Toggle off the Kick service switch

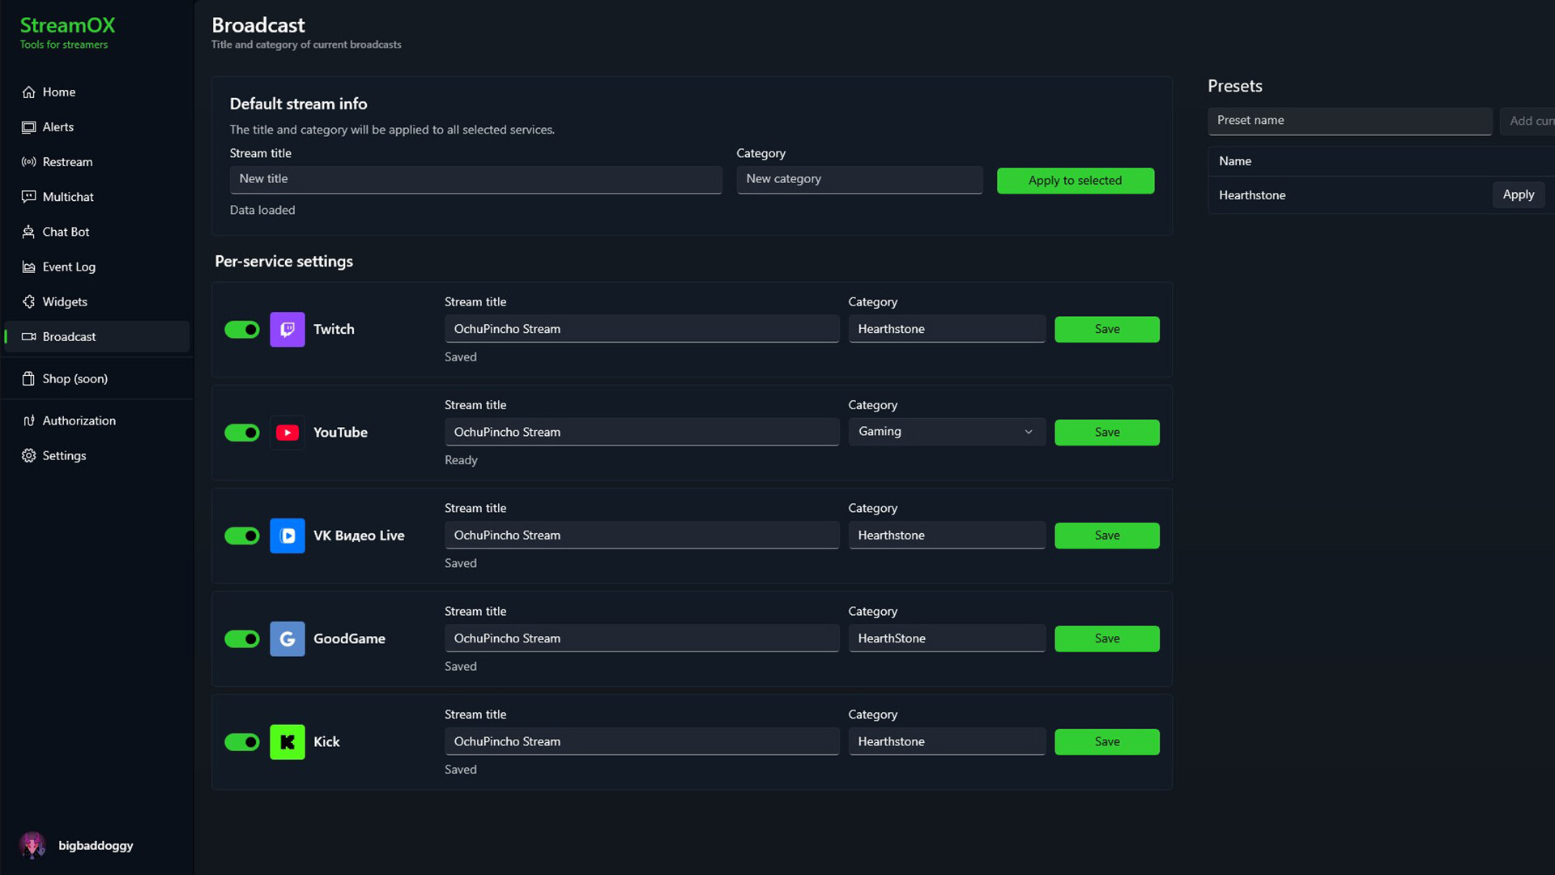(241, 741)
